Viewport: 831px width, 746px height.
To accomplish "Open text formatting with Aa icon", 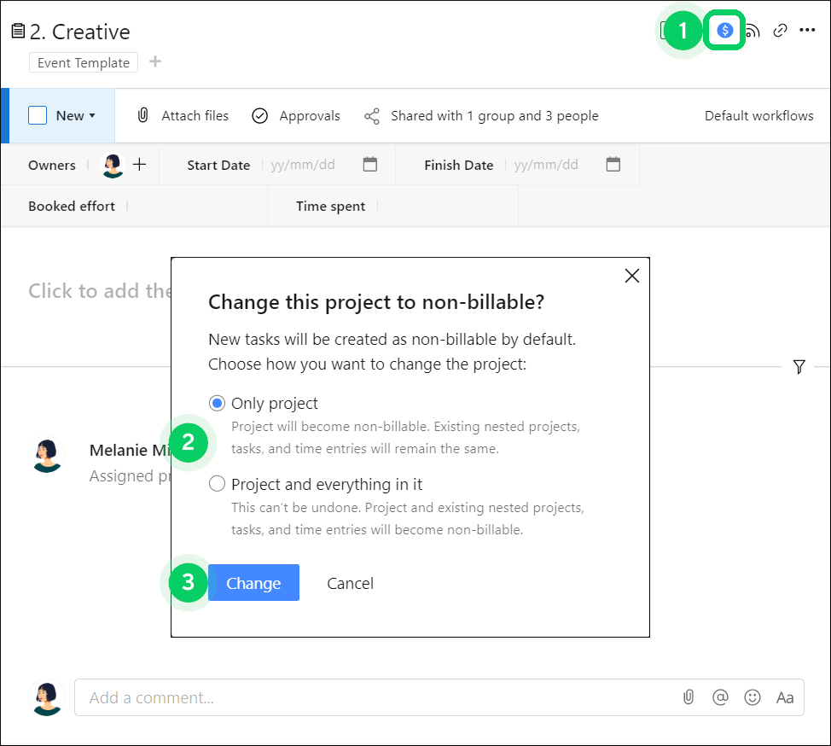I will click(784, 697).
